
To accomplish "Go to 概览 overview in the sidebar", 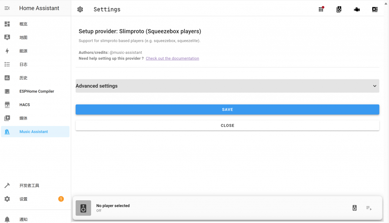I will click(24, 24).
